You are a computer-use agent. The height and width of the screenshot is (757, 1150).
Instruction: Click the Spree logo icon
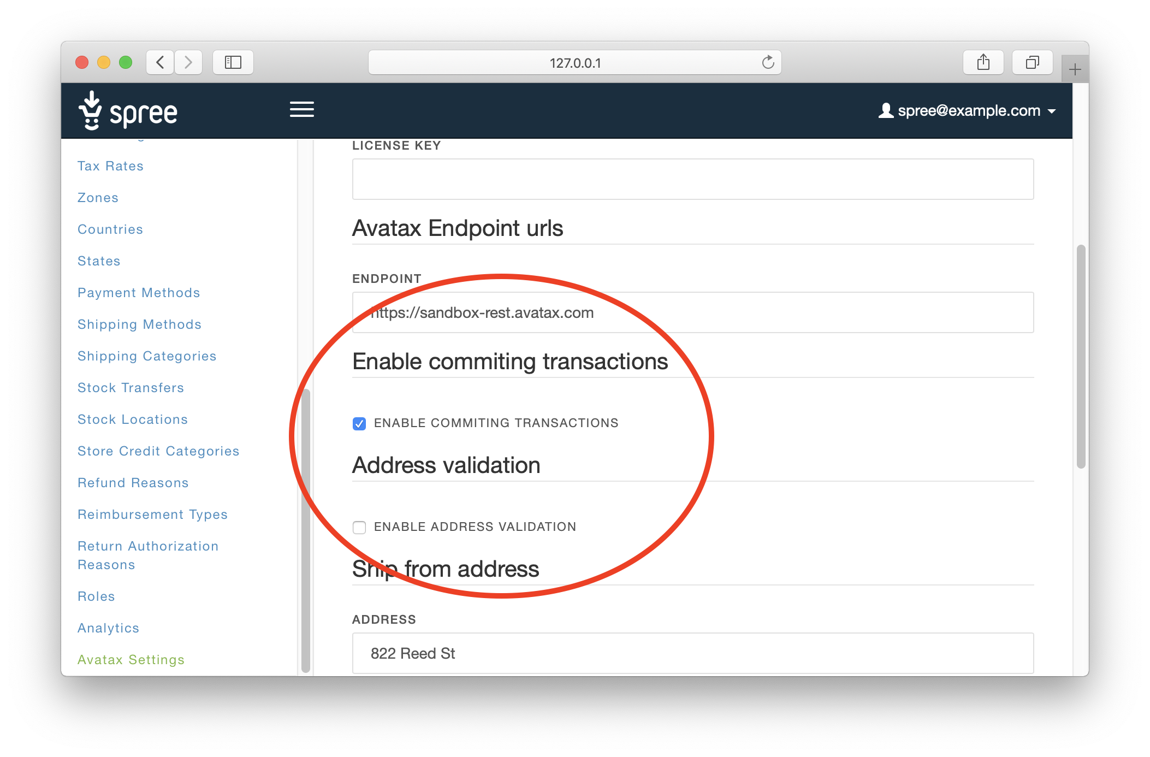(x=90, y=111)
